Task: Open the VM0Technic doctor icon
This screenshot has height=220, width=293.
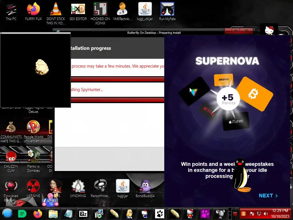Action: [x=122, y=11]
